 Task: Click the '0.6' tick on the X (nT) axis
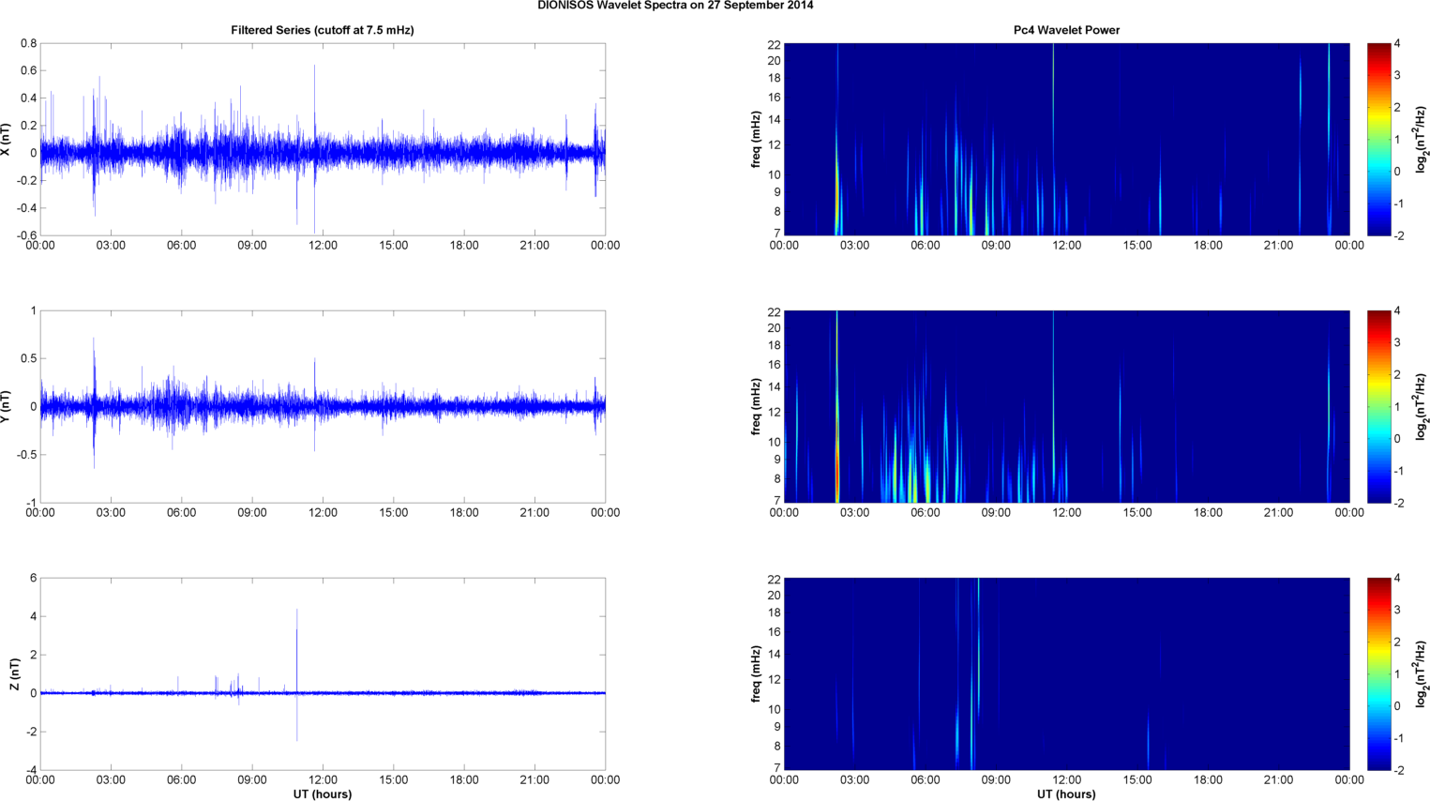tap(28, 71)
